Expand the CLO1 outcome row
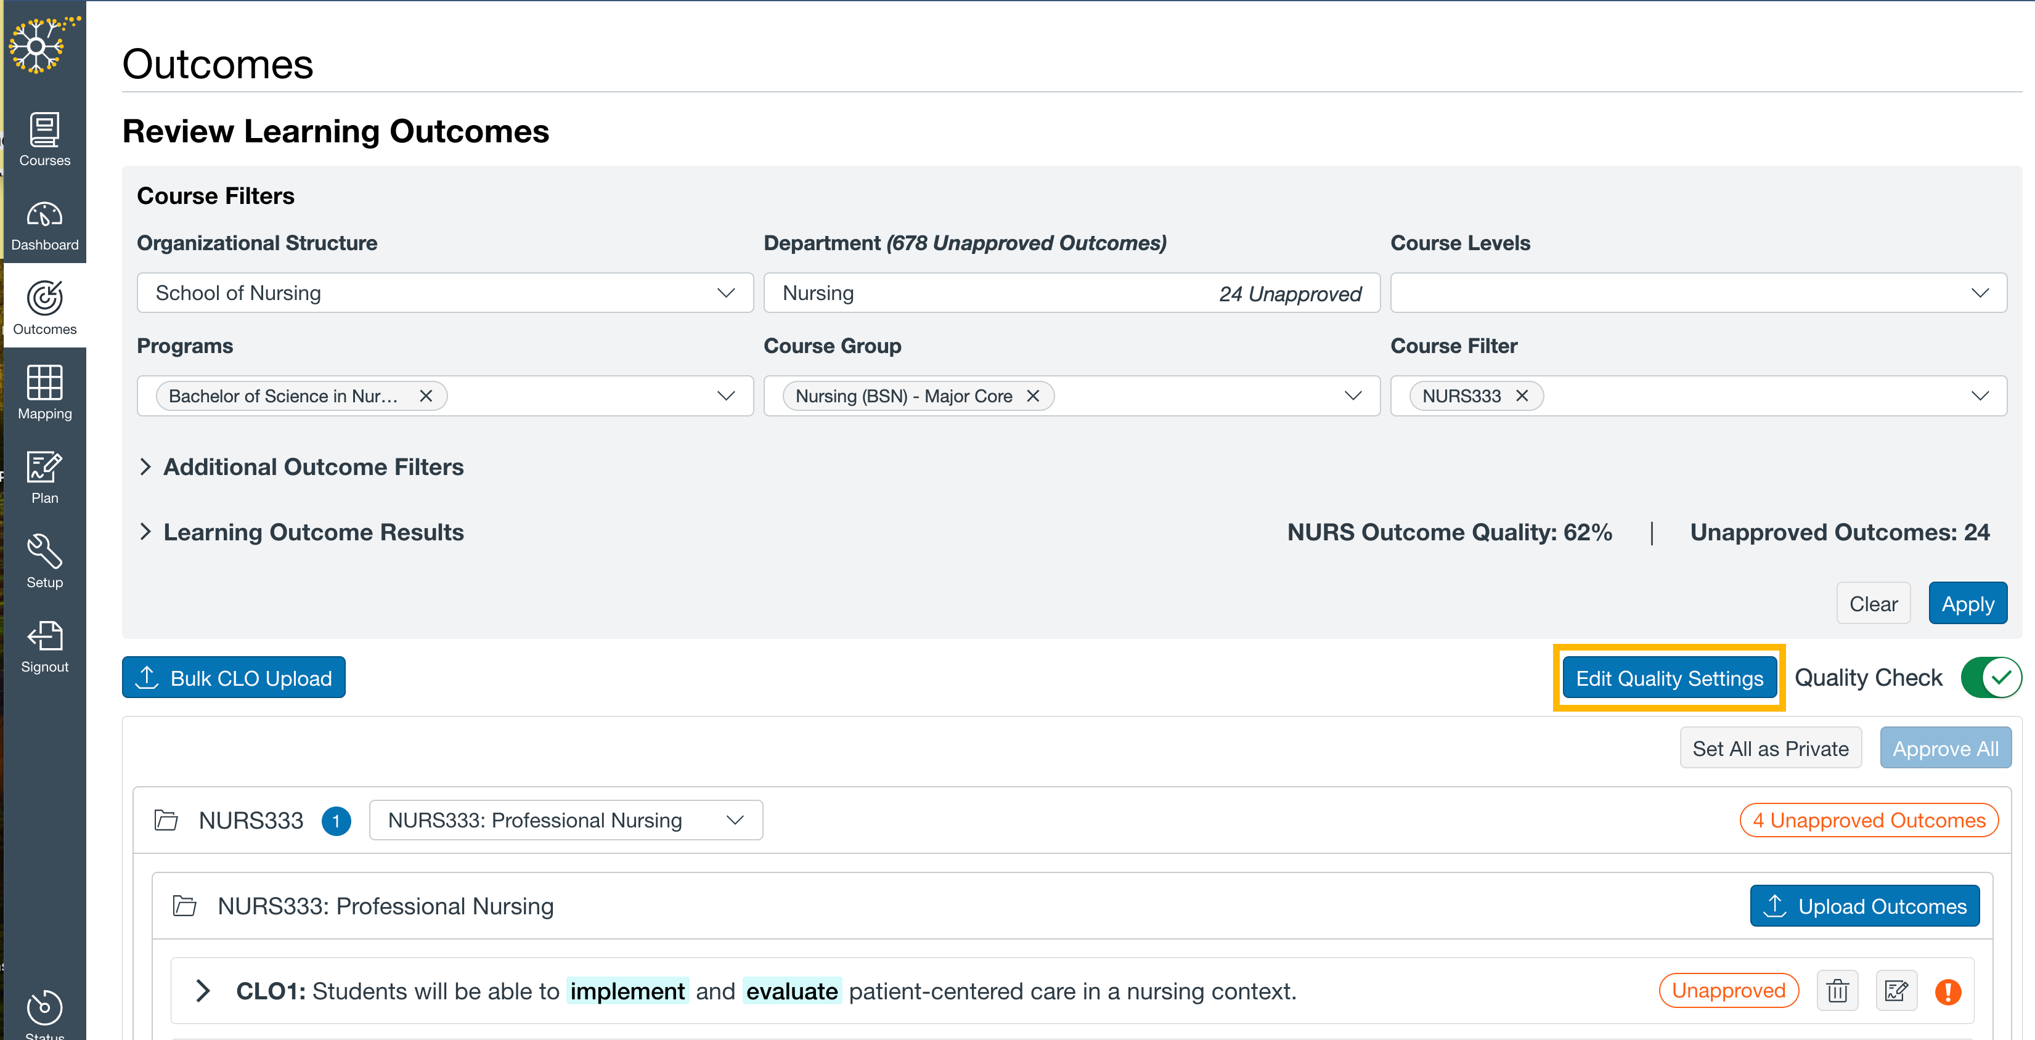Screen dimensions: 2035x1040 tap(202, 991)
